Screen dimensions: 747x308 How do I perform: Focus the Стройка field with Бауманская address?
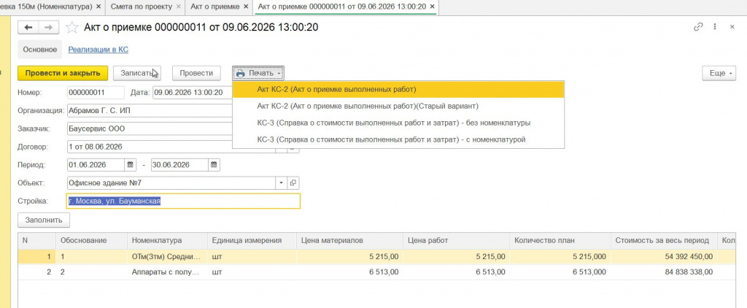coord(183,201)
